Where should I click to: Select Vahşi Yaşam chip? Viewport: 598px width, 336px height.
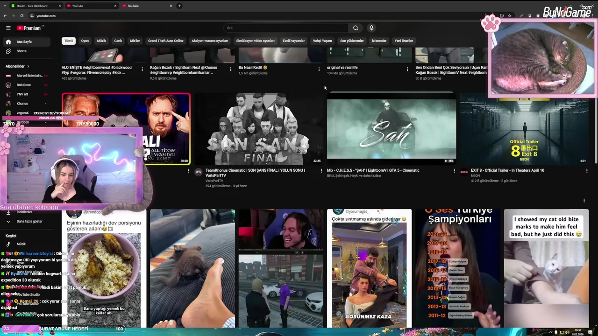pos(322,41)
